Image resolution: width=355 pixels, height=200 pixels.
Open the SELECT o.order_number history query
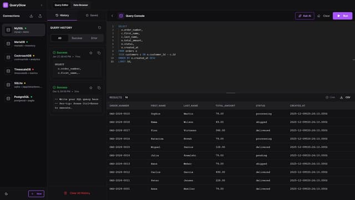[x=77, y=69]
